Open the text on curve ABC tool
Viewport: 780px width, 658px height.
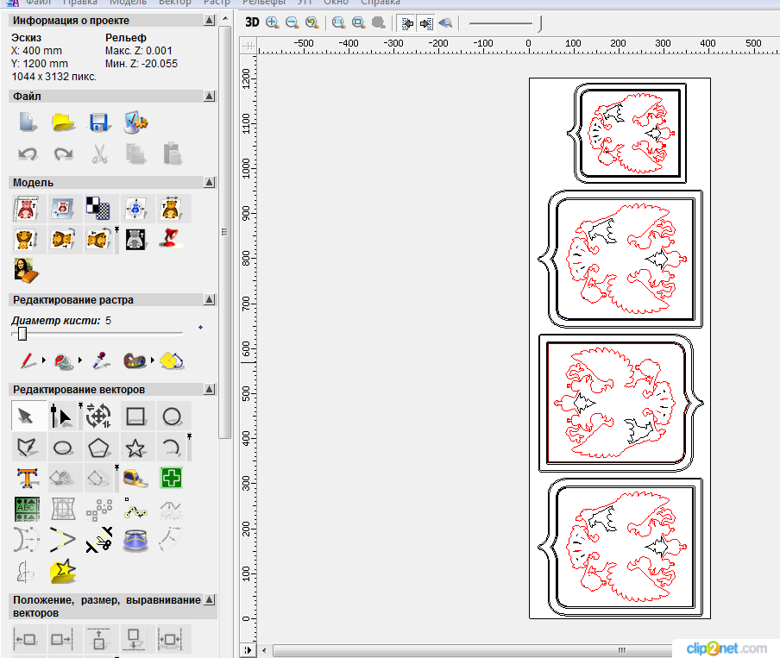click(x=27, y=510)
